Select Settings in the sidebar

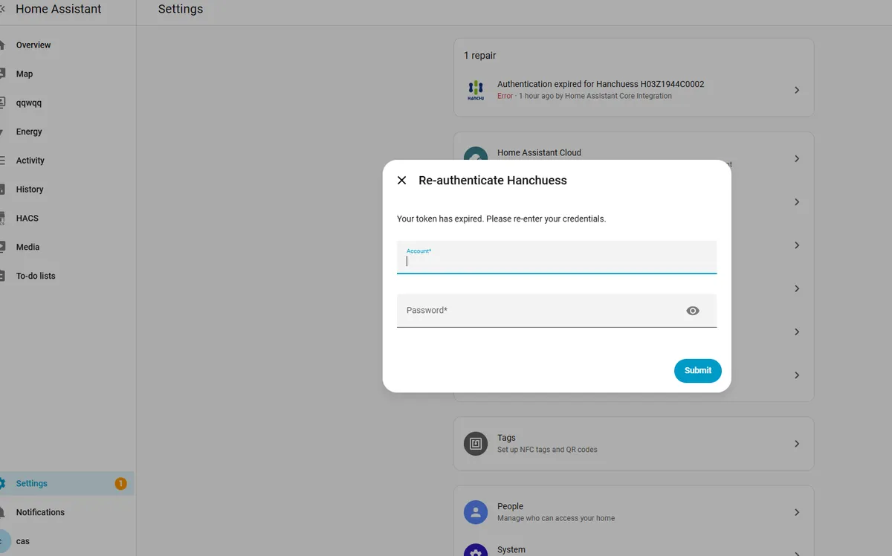point(67,483)
